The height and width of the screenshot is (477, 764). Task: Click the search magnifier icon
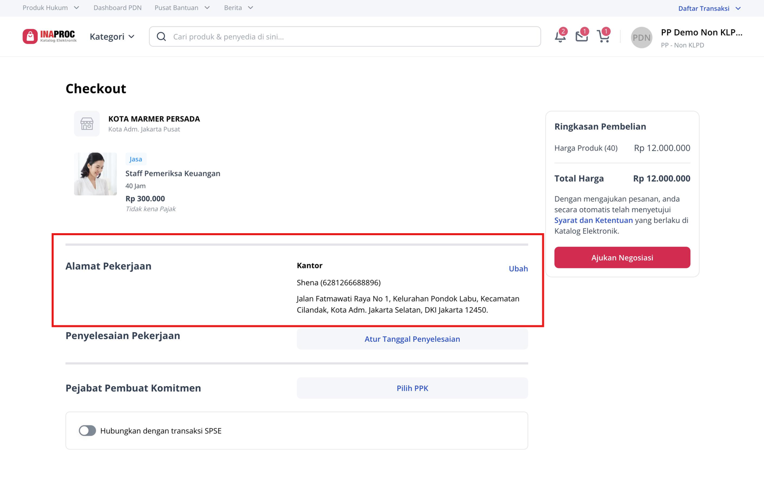[161, 37]
